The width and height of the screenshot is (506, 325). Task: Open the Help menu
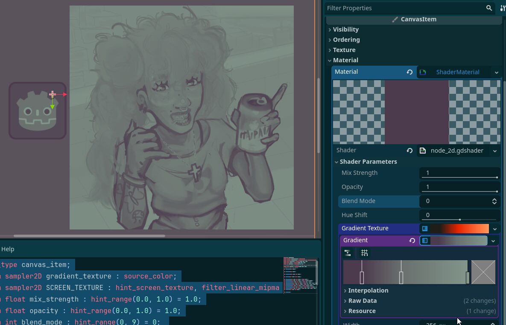[8, 249]
